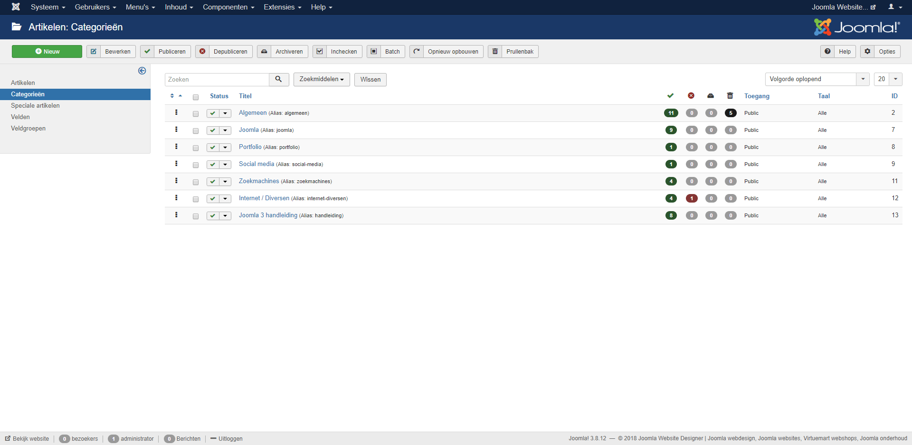Collapse the sidebar with the arrow icon
Screen dimensions: 912x445
pos(142,71)
